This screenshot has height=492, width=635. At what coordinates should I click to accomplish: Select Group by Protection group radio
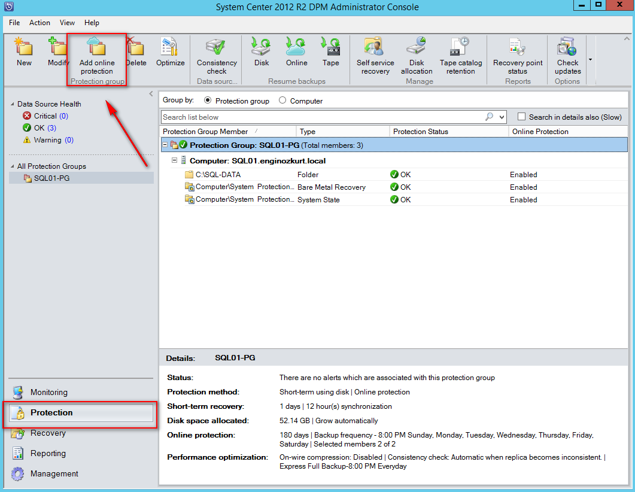[x=208, y=100]
